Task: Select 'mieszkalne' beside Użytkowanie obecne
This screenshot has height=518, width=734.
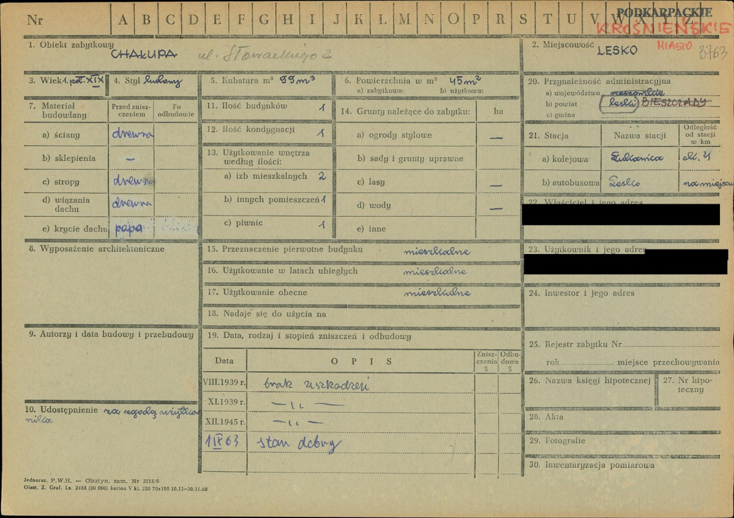Action: 437,293
